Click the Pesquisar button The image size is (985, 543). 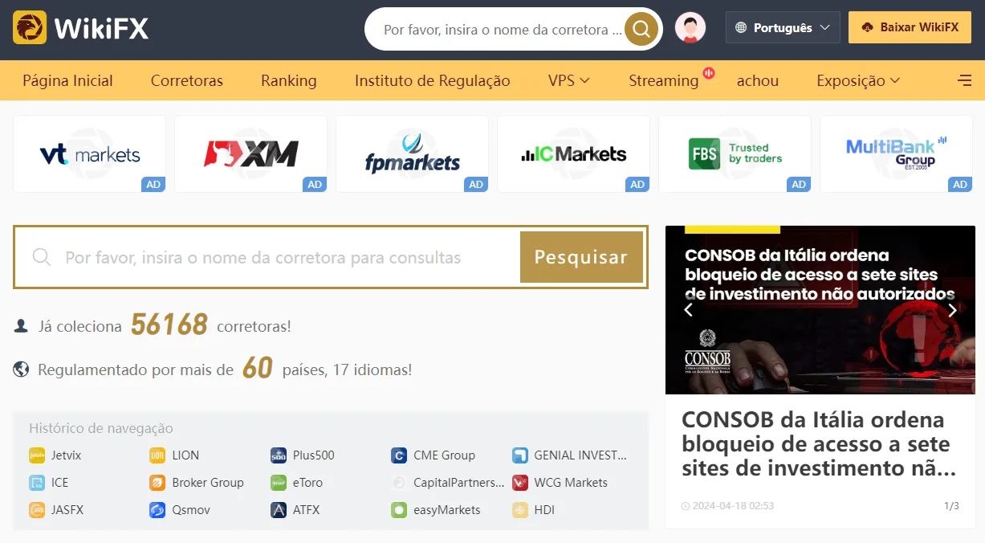point(581,257)
